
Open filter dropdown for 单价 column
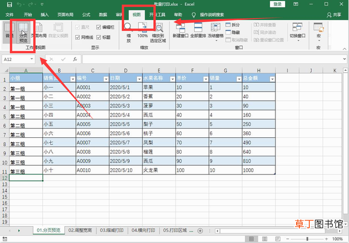206,79
